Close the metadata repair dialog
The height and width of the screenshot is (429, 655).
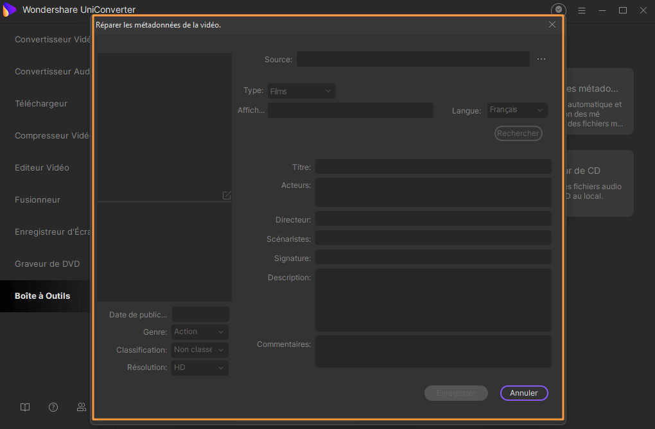pos(552,24)
